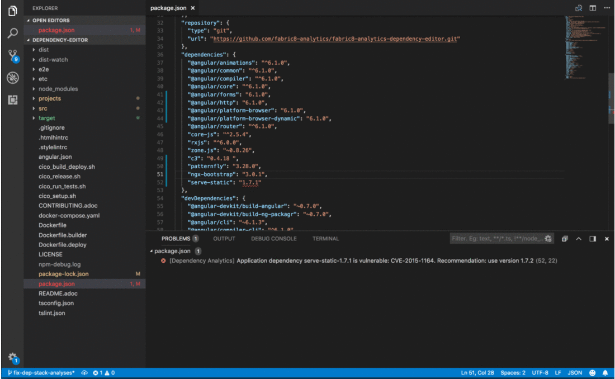
Task: Split the editor using the split icon
Action: coord(593,8)
